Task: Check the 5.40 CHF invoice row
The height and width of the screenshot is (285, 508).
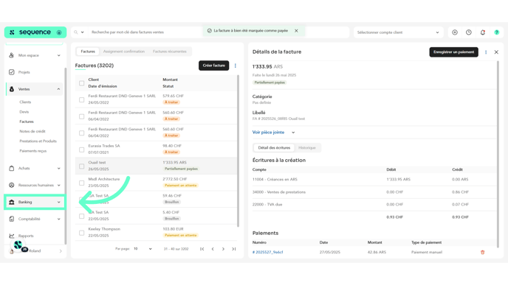Action: tap(82, 216)
